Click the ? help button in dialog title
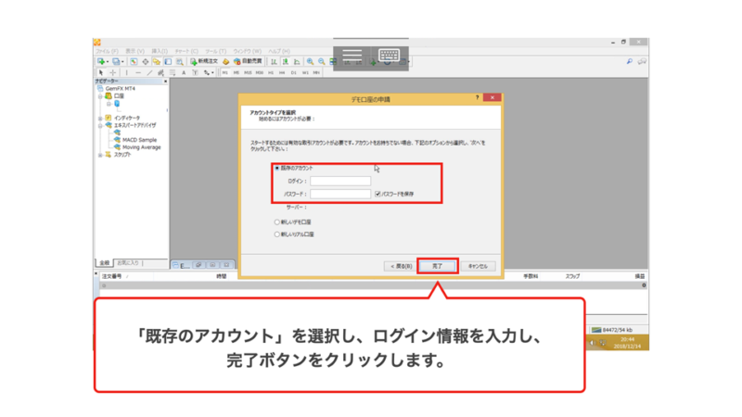This screenshot has width=742, height=417. pos(477,97)
